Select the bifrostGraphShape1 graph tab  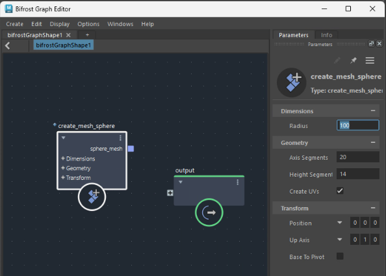coord(34,35)
